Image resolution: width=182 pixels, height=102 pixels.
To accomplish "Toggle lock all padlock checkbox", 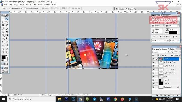I will pos(166,56).
